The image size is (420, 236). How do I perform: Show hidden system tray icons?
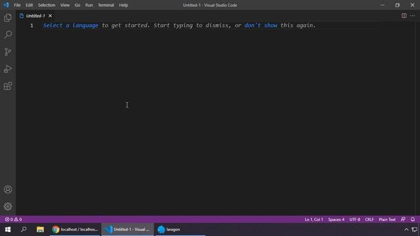tap(406, 229)
